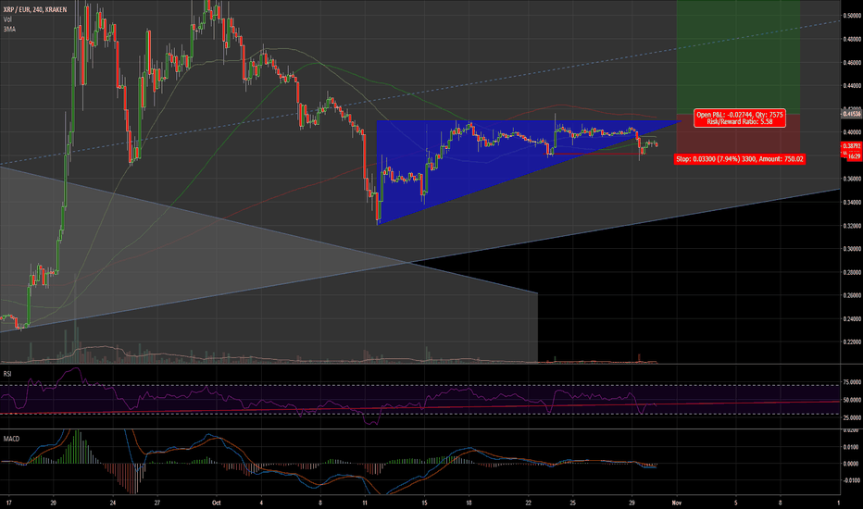The image size is (863, 509).
Task: Click the 0.32000 price axis label
Action: click(x=852, y=226)
